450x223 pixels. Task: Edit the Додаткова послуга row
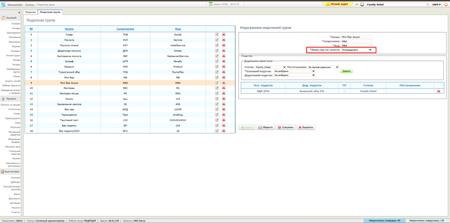pyautogui.click(x=217, y=51)
